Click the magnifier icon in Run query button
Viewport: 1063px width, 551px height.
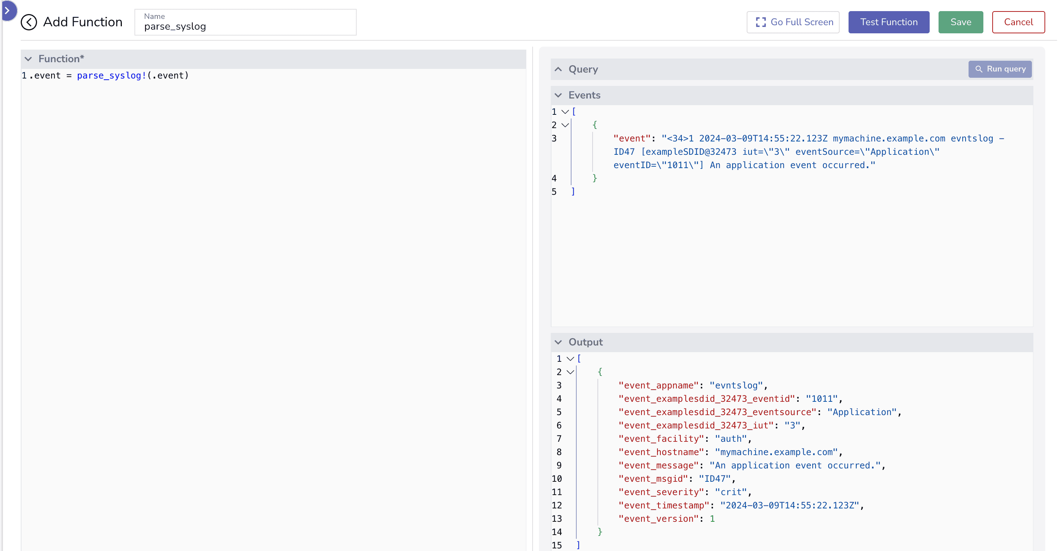979,69
